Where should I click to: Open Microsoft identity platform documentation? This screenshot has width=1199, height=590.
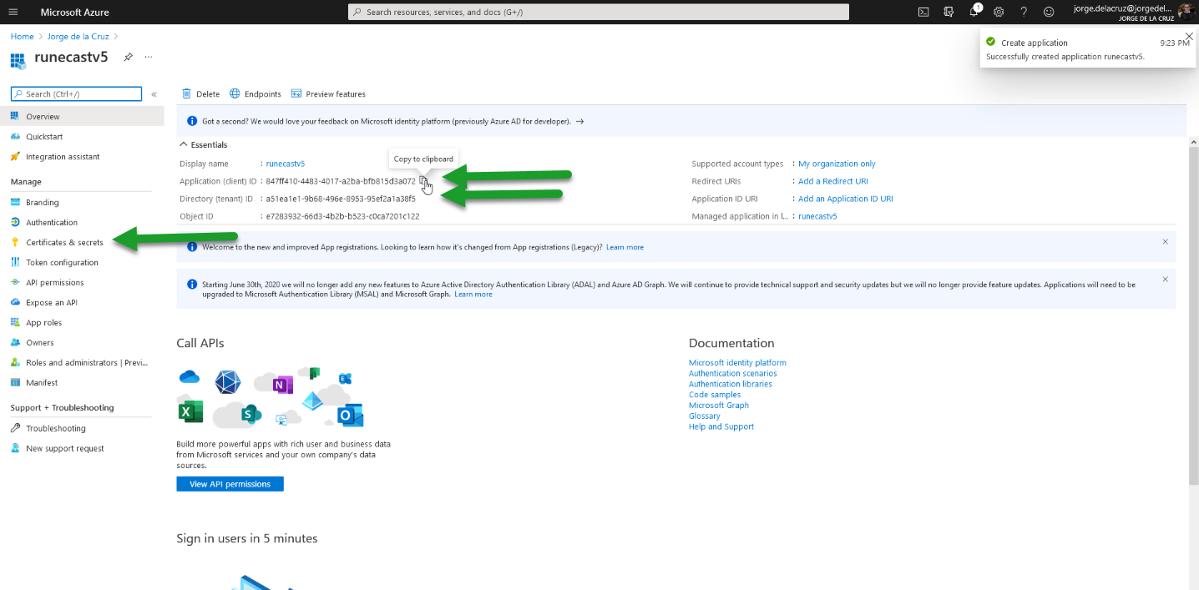pos(737,363)
